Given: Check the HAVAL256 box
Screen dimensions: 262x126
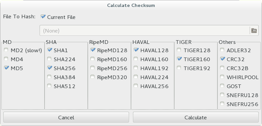Looking at the screenshot, I should [136, 86].
